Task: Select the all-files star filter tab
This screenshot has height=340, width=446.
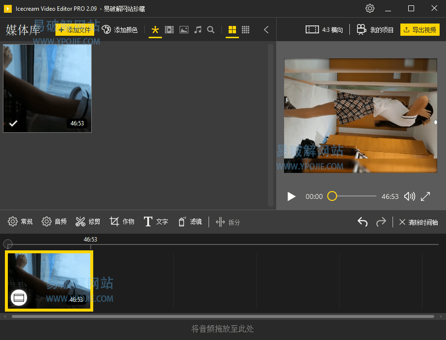Action: pos(155,30)
